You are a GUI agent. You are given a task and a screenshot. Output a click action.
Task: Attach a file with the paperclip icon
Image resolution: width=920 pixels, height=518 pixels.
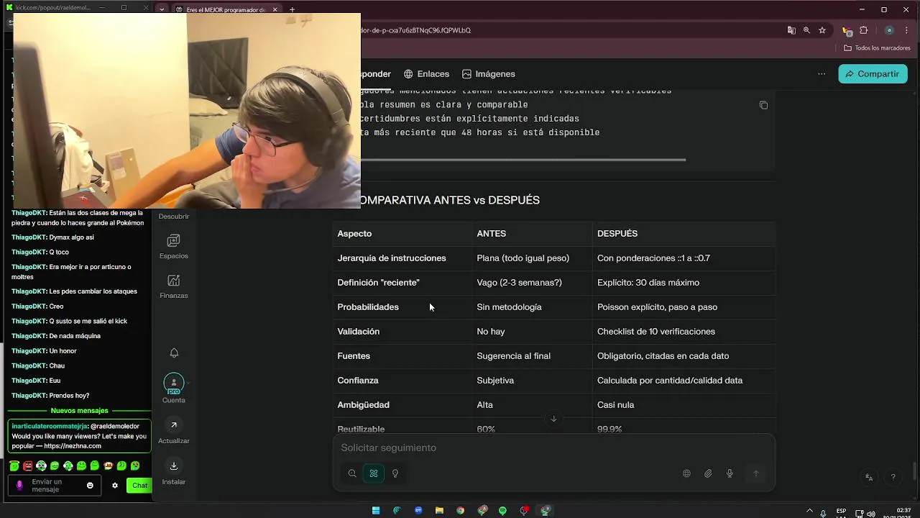click(708, 473)
